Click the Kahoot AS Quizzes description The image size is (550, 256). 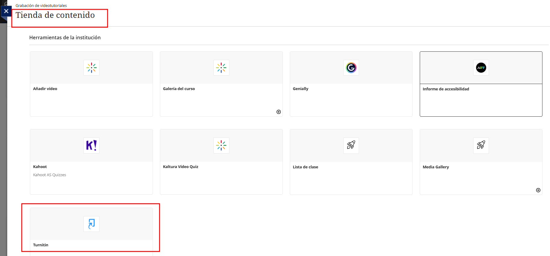(50, 175)
